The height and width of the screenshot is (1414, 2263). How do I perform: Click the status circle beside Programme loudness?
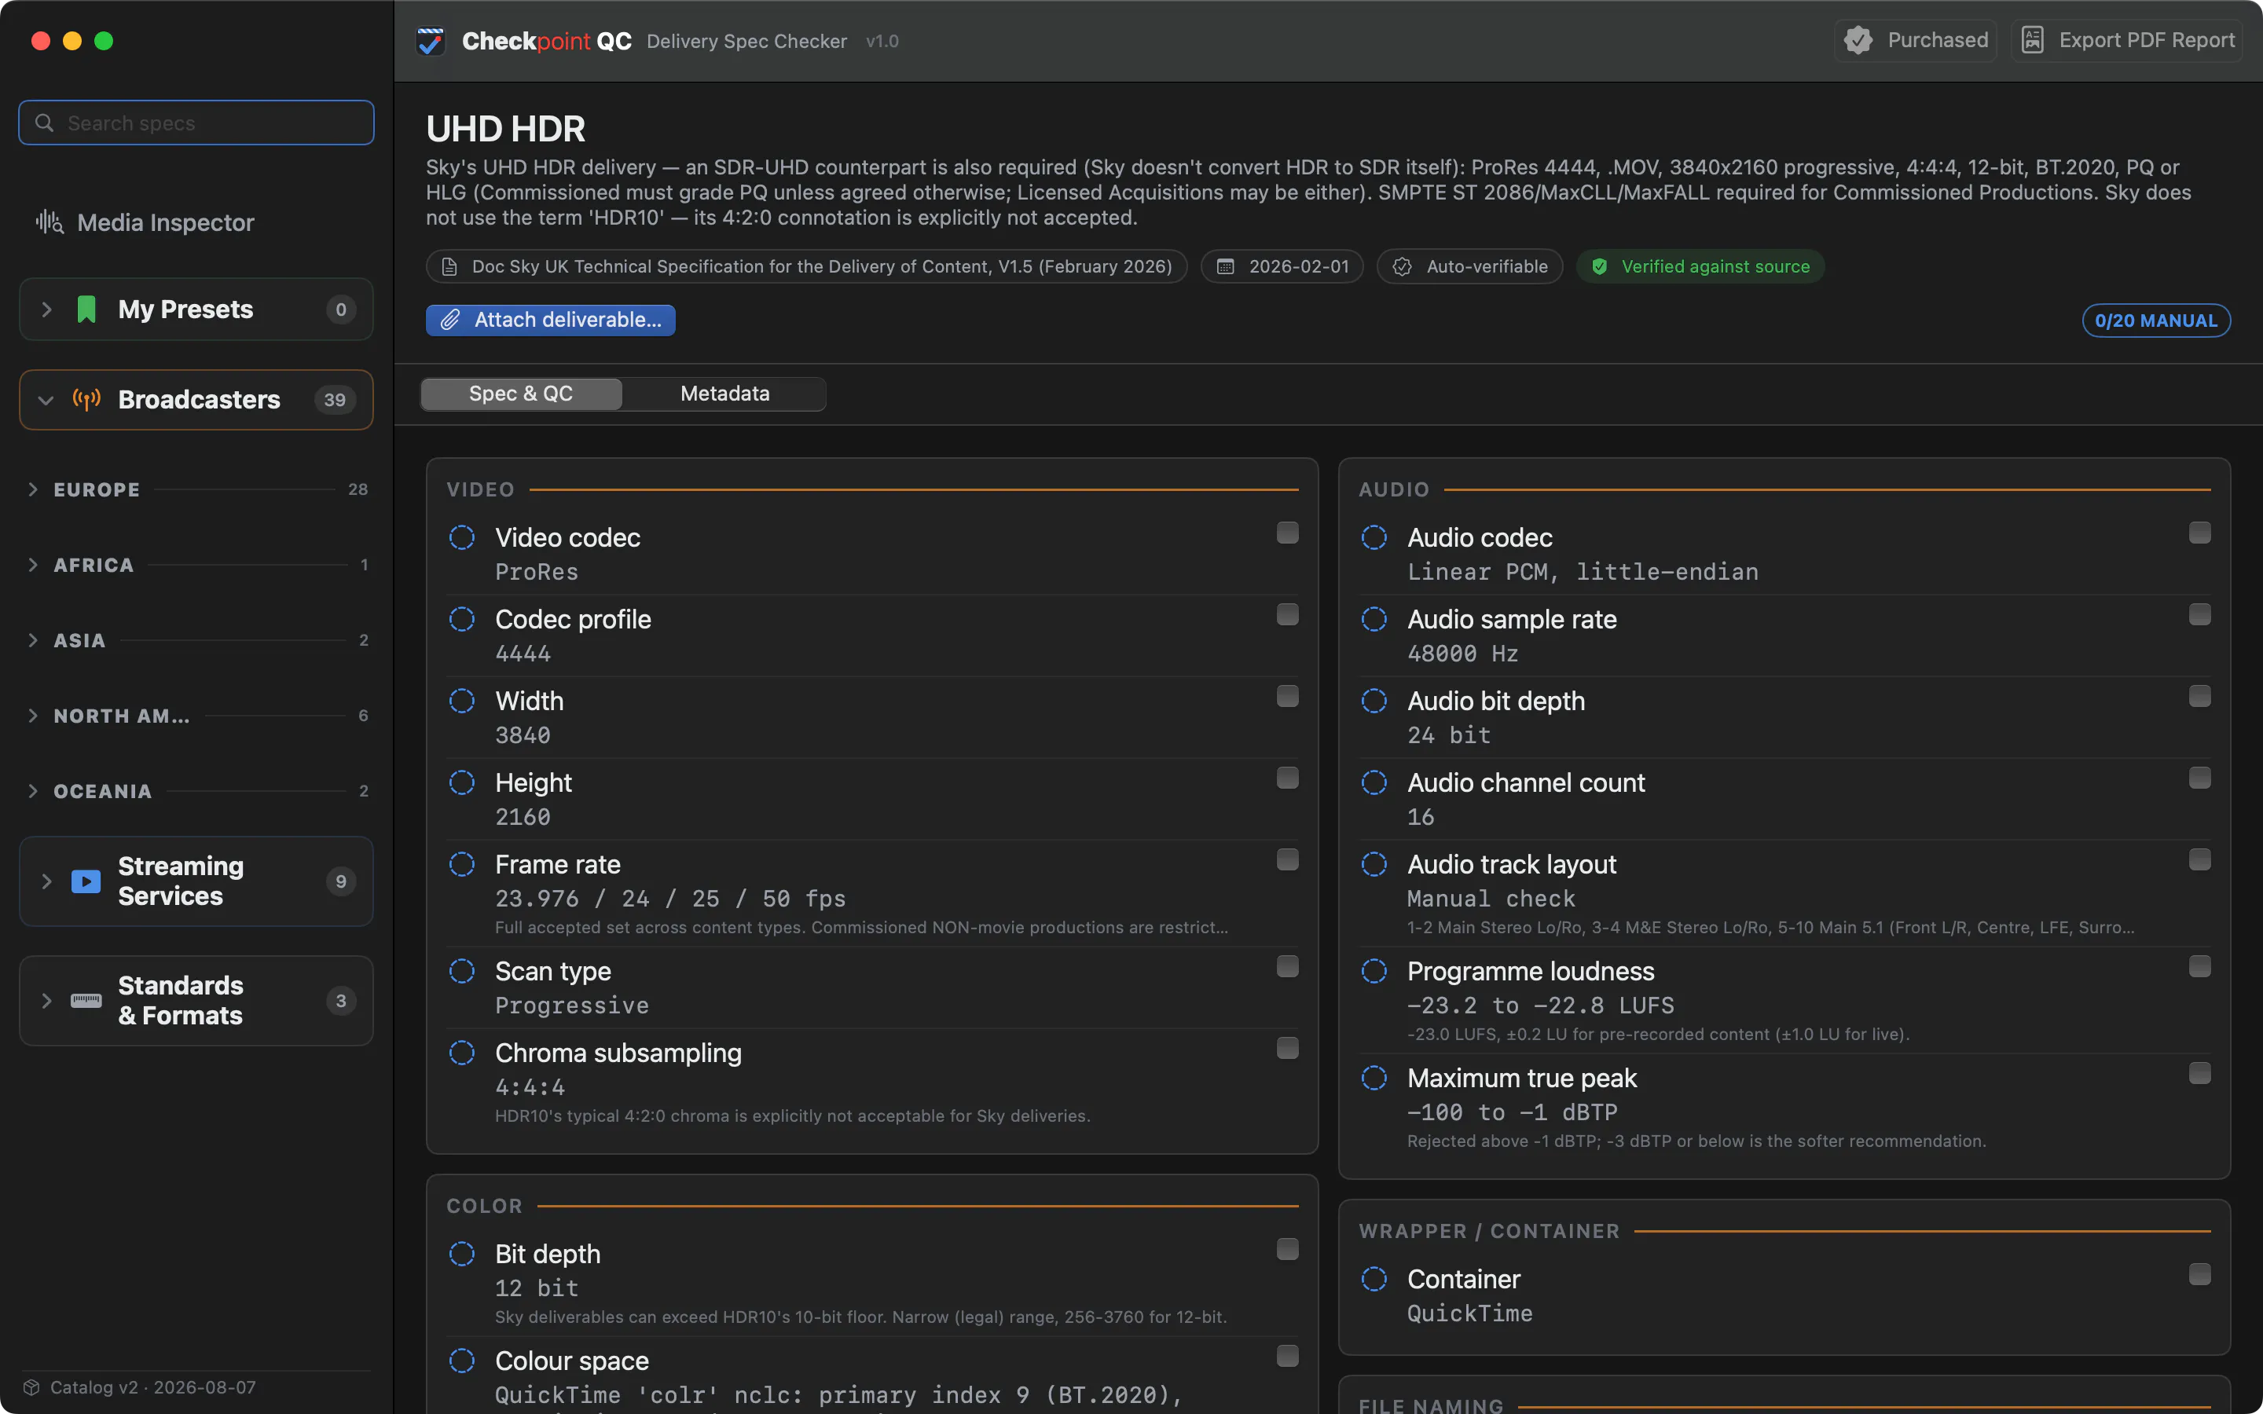point(1374,972)
